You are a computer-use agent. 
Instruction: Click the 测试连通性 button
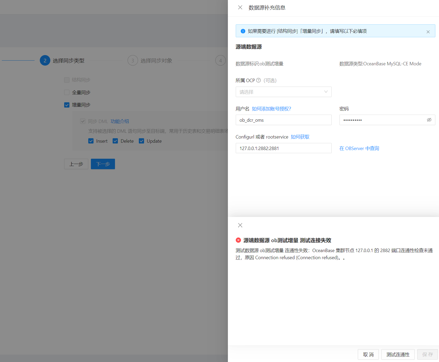[398, 354]
